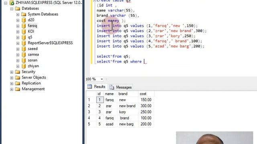Select result row header 3
Screen dimensions: 257x144
[91, 112]
